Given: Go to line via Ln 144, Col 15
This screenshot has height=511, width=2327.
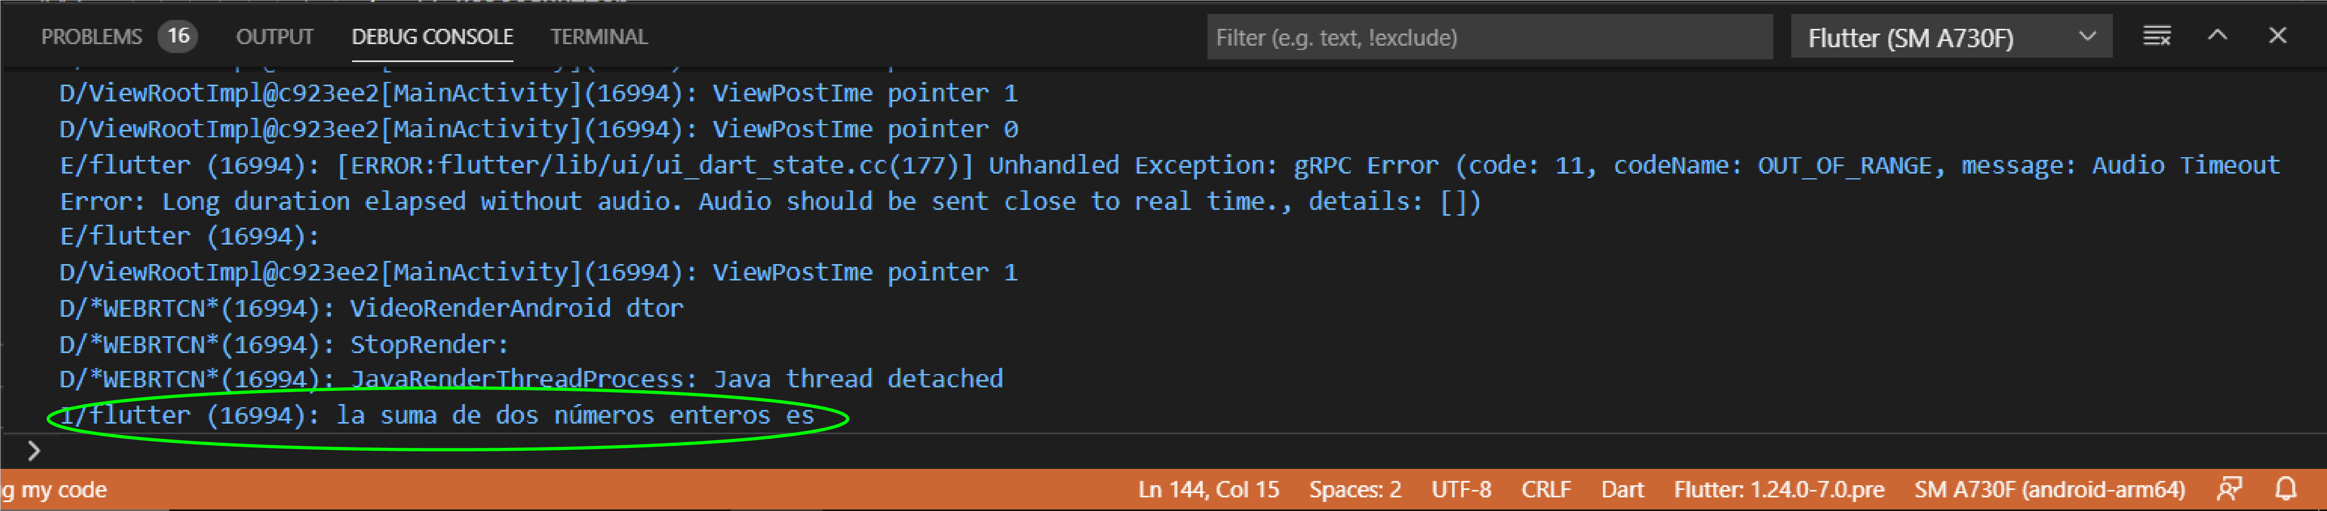Looking at the screenshot, I should click(1209, 490).
